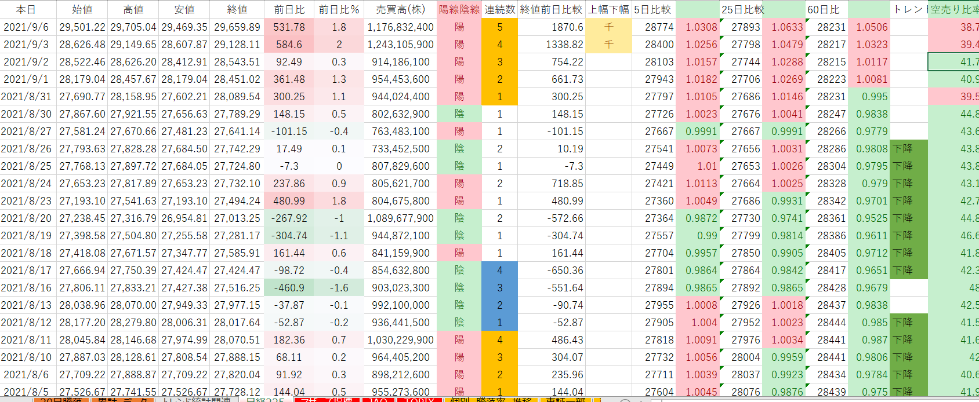Select volume cell 1,176,832,400
This screenshot has width=979, height=402.
(x=400, y=27)
